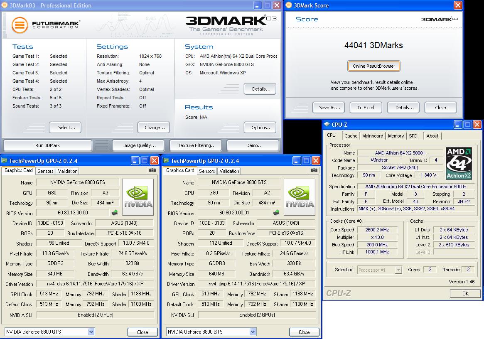The width and height of the screenshot is (484, 339).
Task: Minimize the CPU-Z window
Action: coord(458,124)
